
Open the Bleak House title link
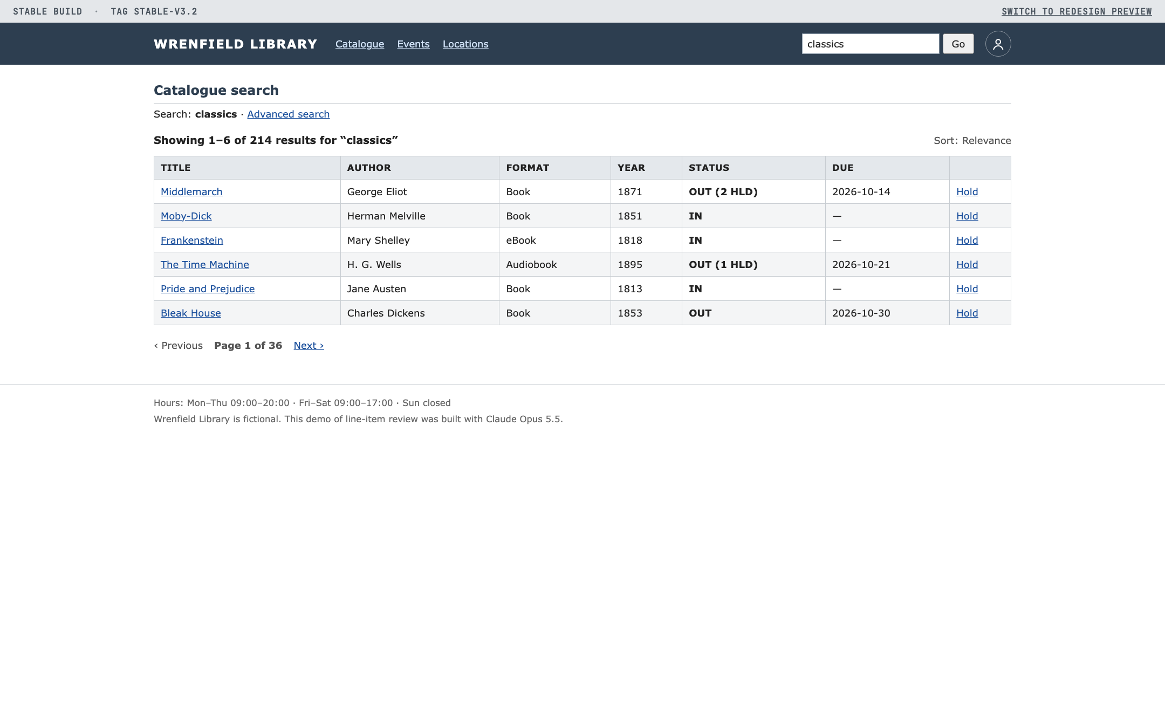tap(191, 313)
